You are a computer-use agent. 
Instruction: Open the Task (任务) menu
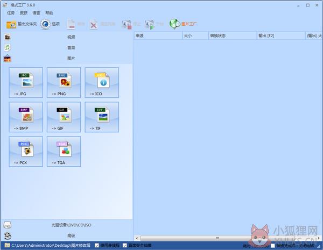(11, 13)
